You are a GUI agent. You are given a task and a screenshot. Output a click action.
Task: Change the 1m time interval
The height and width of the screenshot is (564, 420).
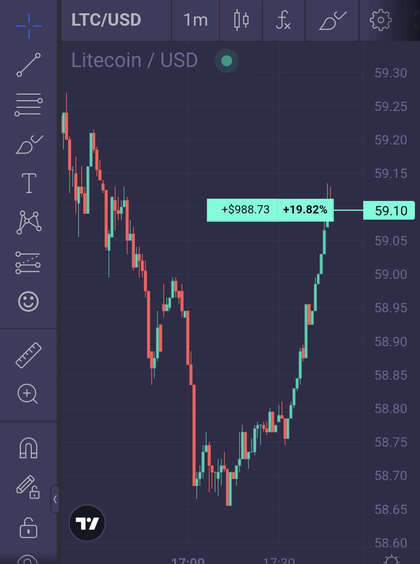(196, 20)
